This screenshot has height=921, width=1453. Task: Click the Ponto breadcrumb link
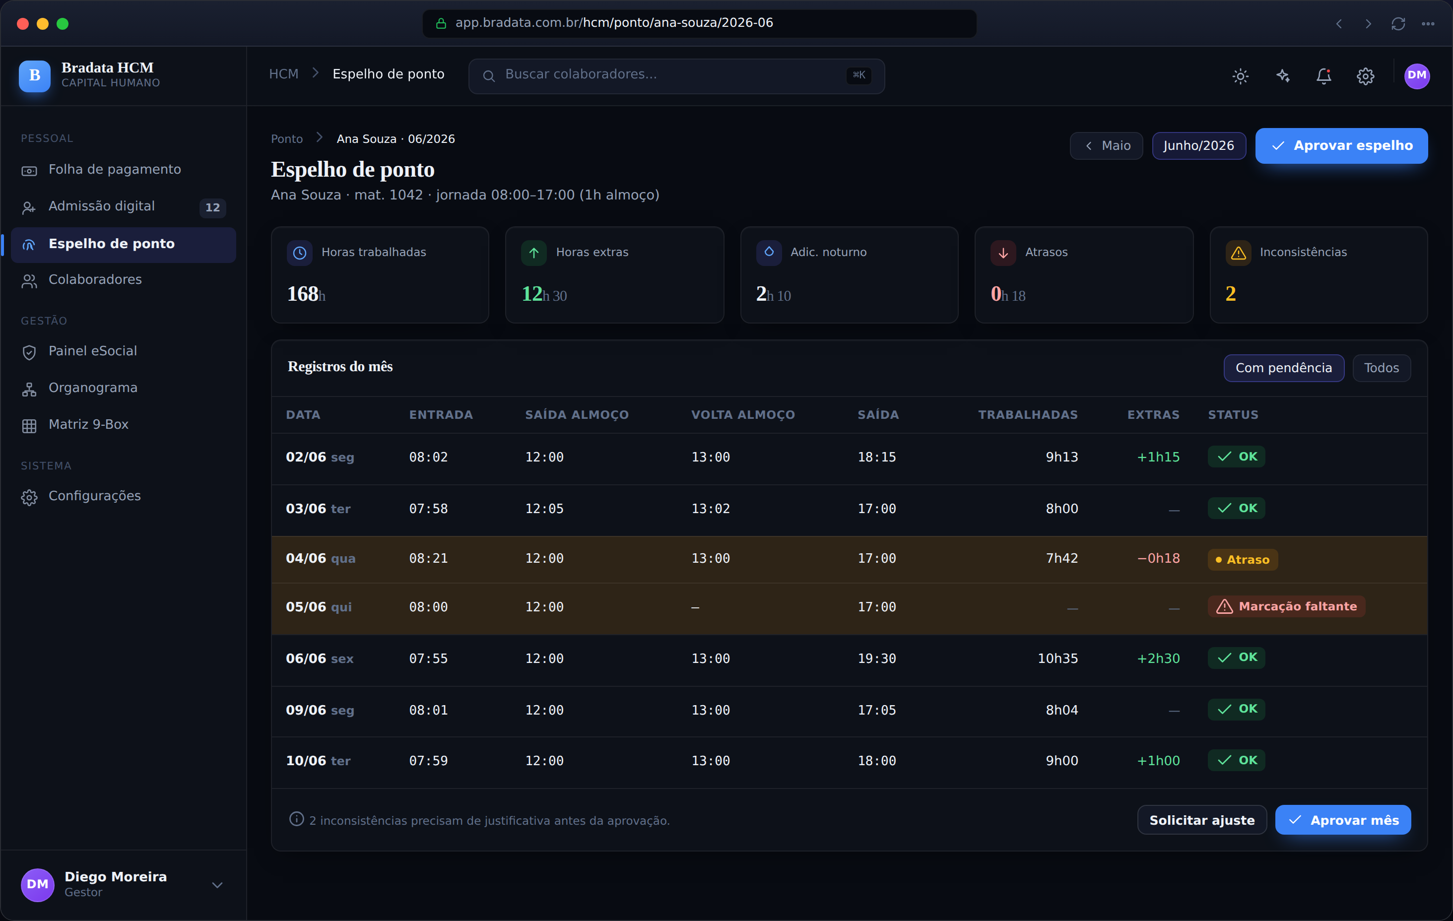point(287,139)
